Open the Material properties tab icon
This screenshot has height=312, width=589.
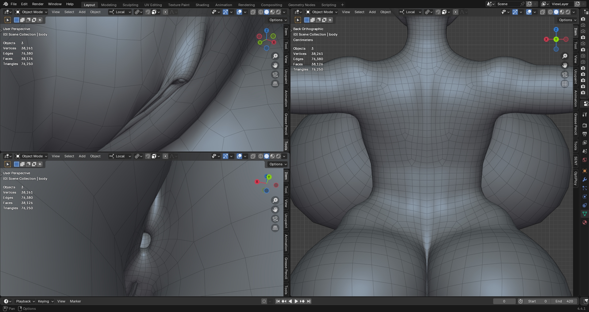click(x=584, y=222)
